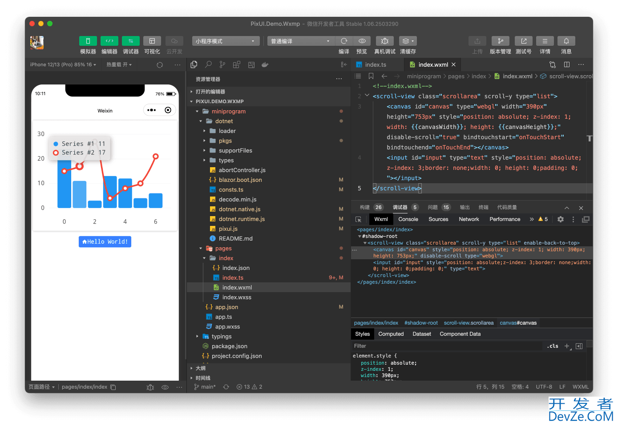Toggle the .cls class editor button

point(553,346)
